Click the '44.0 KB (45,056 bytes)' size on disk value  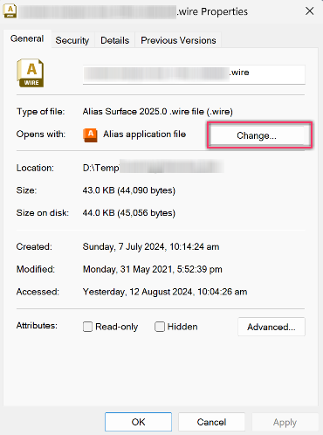click(129, 213)
